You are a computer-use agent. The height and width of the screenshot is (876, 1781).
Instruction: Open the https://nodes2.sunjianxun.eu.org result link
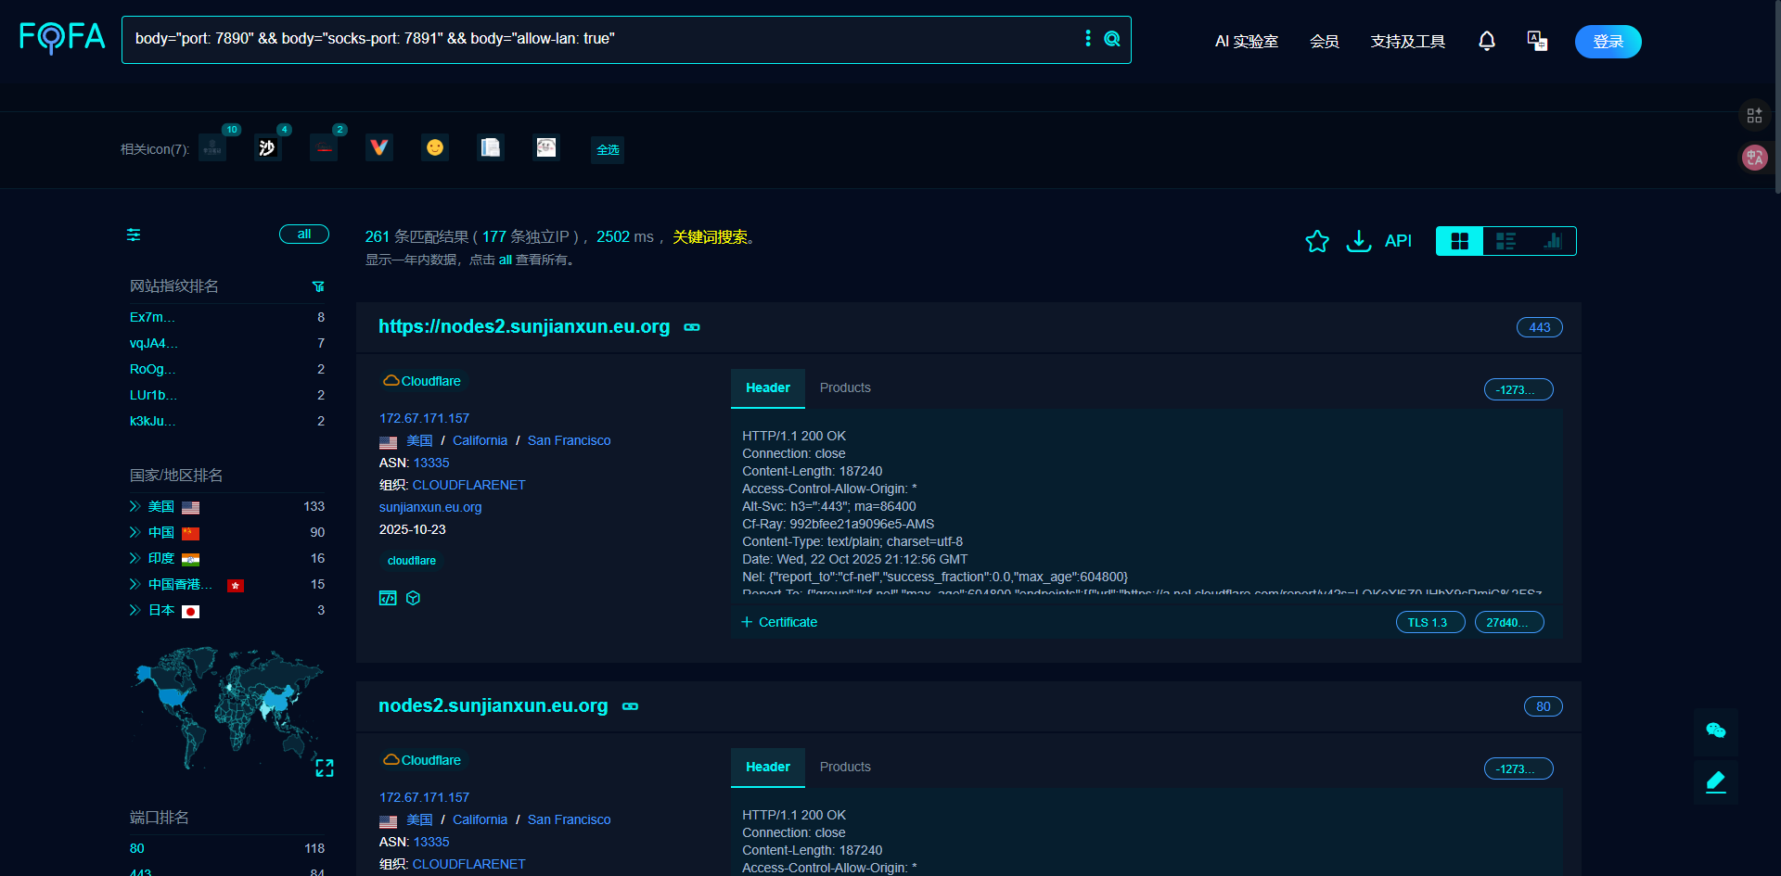[x=524, y=326]
